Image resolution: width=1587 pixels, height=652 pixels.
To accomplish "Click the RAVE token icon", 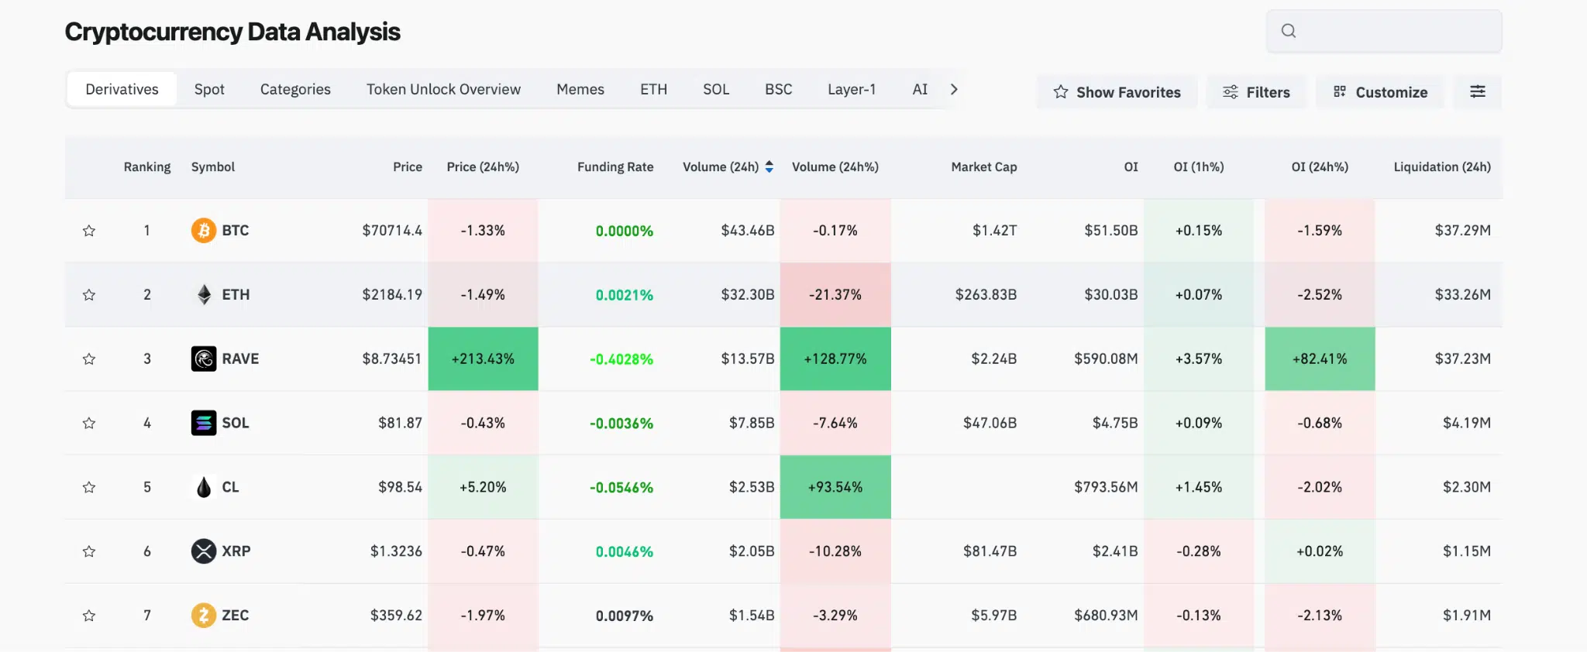I will [204, 359].
